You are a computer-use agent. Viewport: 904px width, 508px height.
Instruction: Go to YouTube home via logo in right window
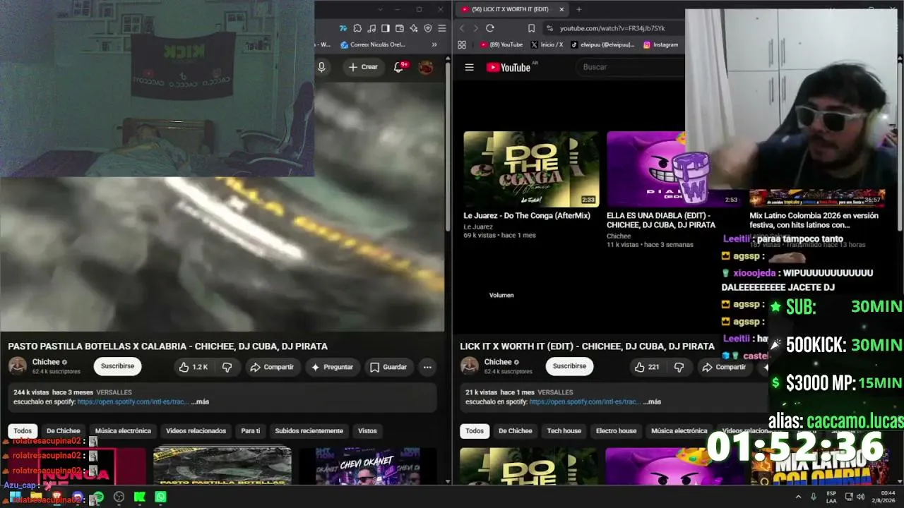tap(510, 67)
